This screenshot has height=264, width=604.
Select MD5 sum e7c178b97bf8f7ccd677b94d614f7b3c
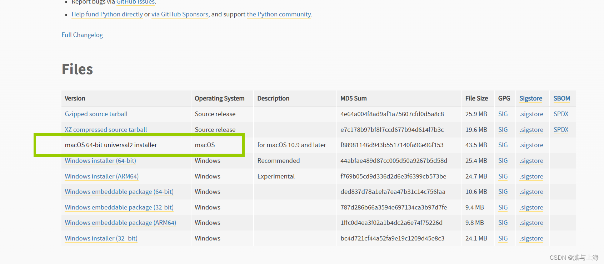392,130
